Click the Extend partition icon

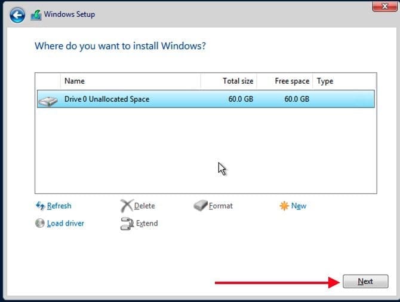(x=127, y=224)
